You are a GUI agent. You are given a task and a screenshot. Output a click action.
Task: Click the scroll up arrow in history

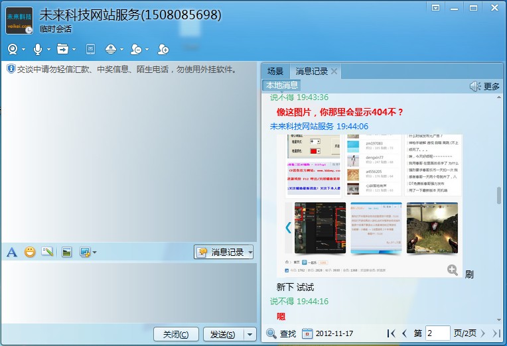(499, 97)
